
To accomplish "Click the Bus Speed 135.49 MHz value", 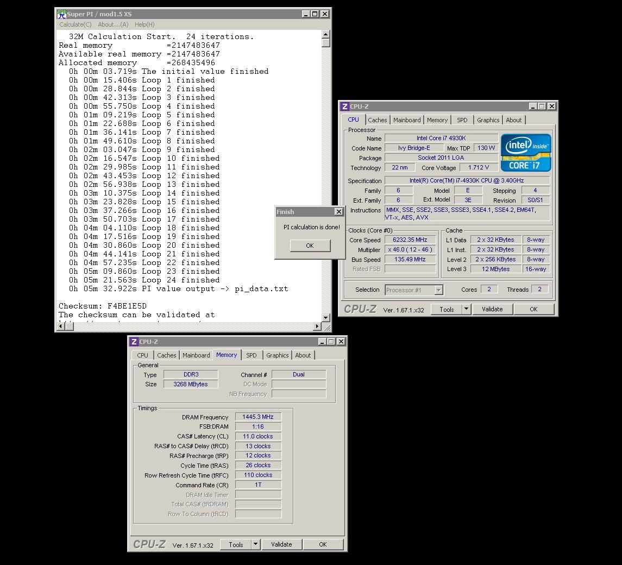I will point(410,260).
